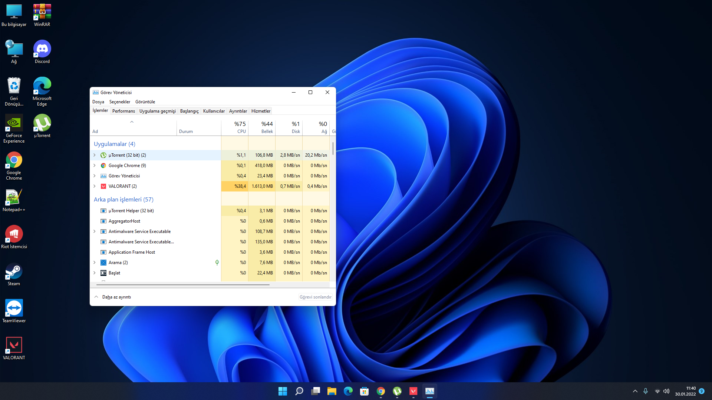
Task: Click the µTorrent icon in process list
Action: (103, 155)
